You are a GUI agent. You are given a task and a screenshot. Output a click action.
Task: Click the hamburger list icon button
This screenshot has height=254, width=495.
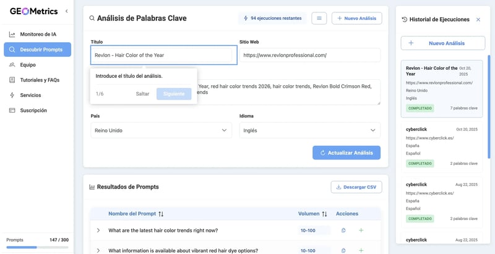(x=319, y=19)
